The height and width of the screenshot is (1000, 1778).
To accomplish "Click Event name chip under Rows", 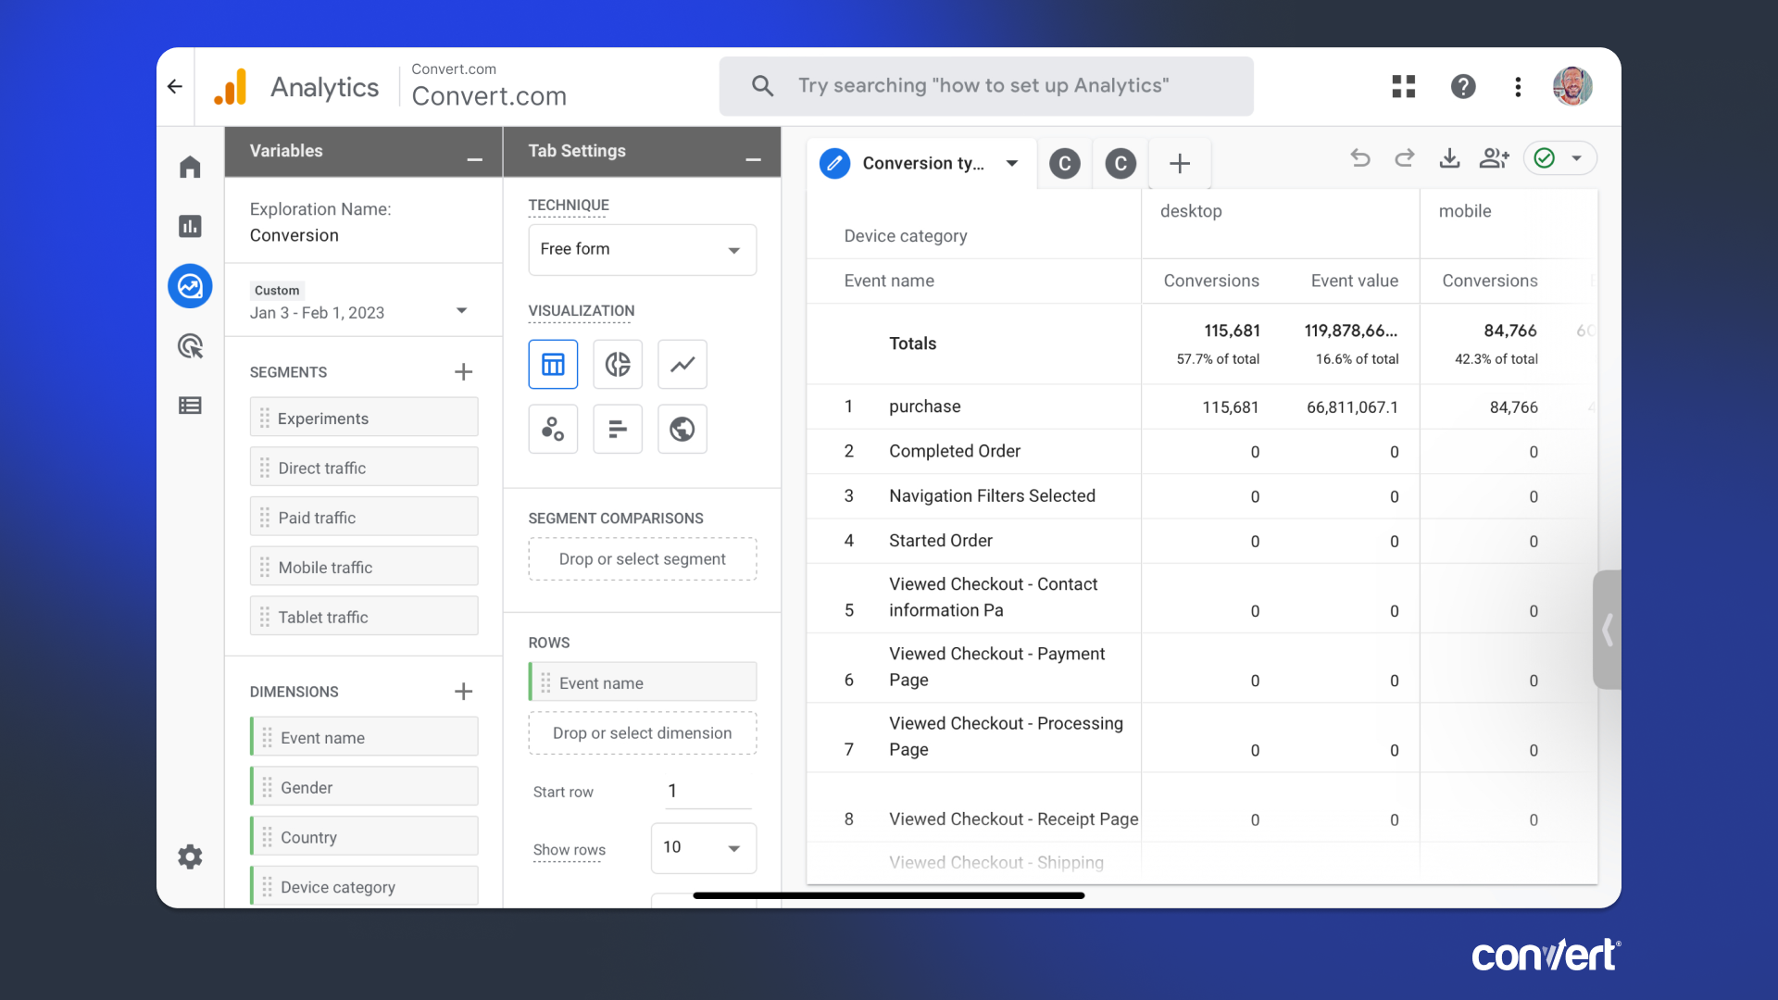I will pyautogui.click(x=643, y=683).
